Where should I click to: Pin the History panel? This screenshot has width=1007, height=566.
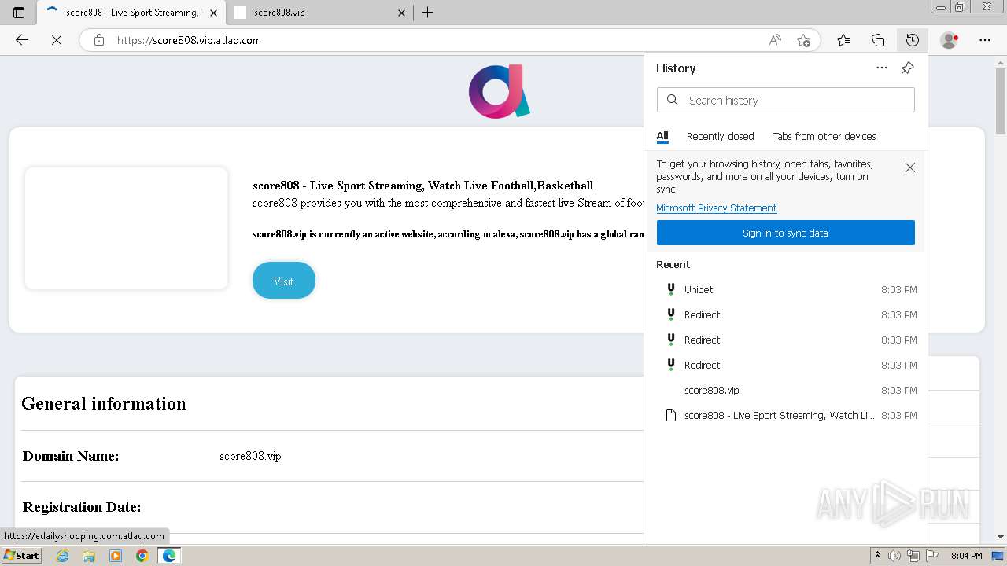click(x=907, y=68)
